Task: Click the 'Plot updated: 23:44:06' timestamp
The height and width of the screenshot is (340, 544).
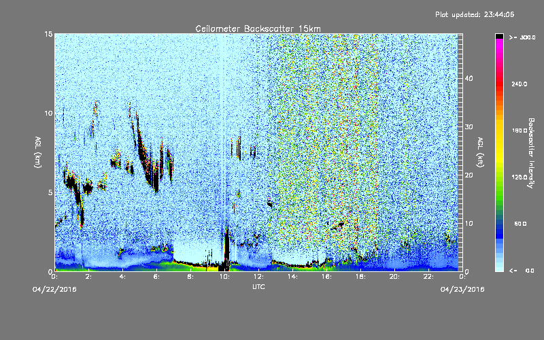Action: coord(475,14)
